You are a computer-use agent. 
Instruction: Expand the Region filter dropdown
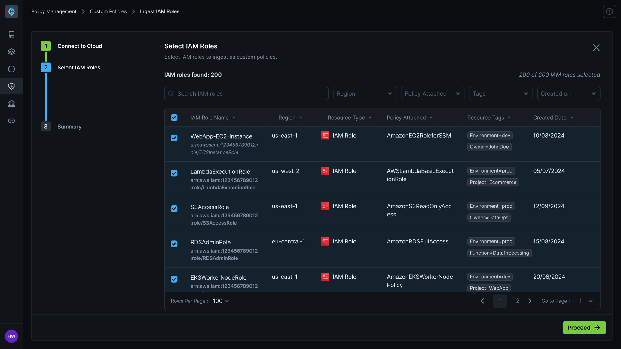(365, 93)
